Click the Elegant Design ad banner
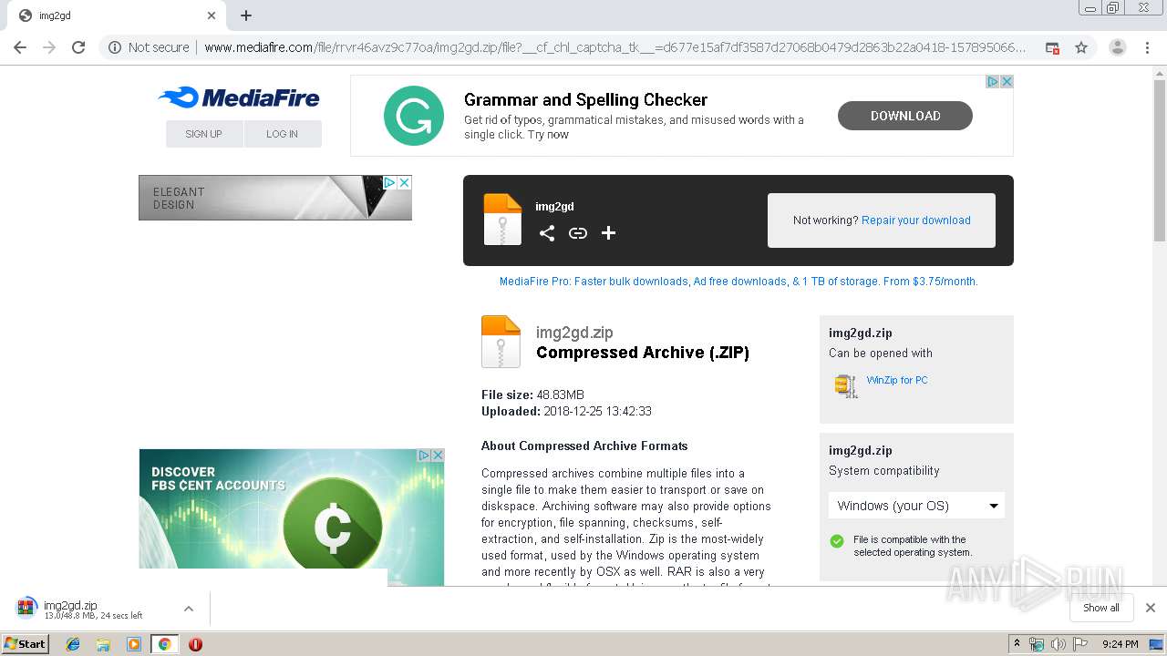Viewport: 1167px width, 656px height. (x=275, y=198)
